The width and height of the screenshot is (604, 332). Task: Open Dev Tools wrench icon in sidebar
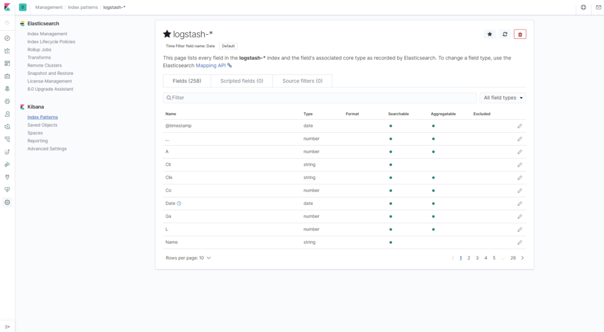pos(7,177)
